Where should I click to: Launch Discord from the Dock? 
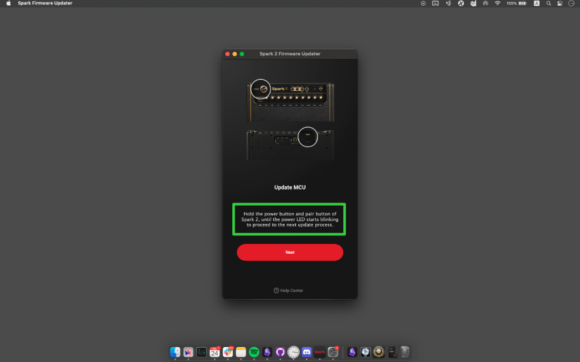307,352
